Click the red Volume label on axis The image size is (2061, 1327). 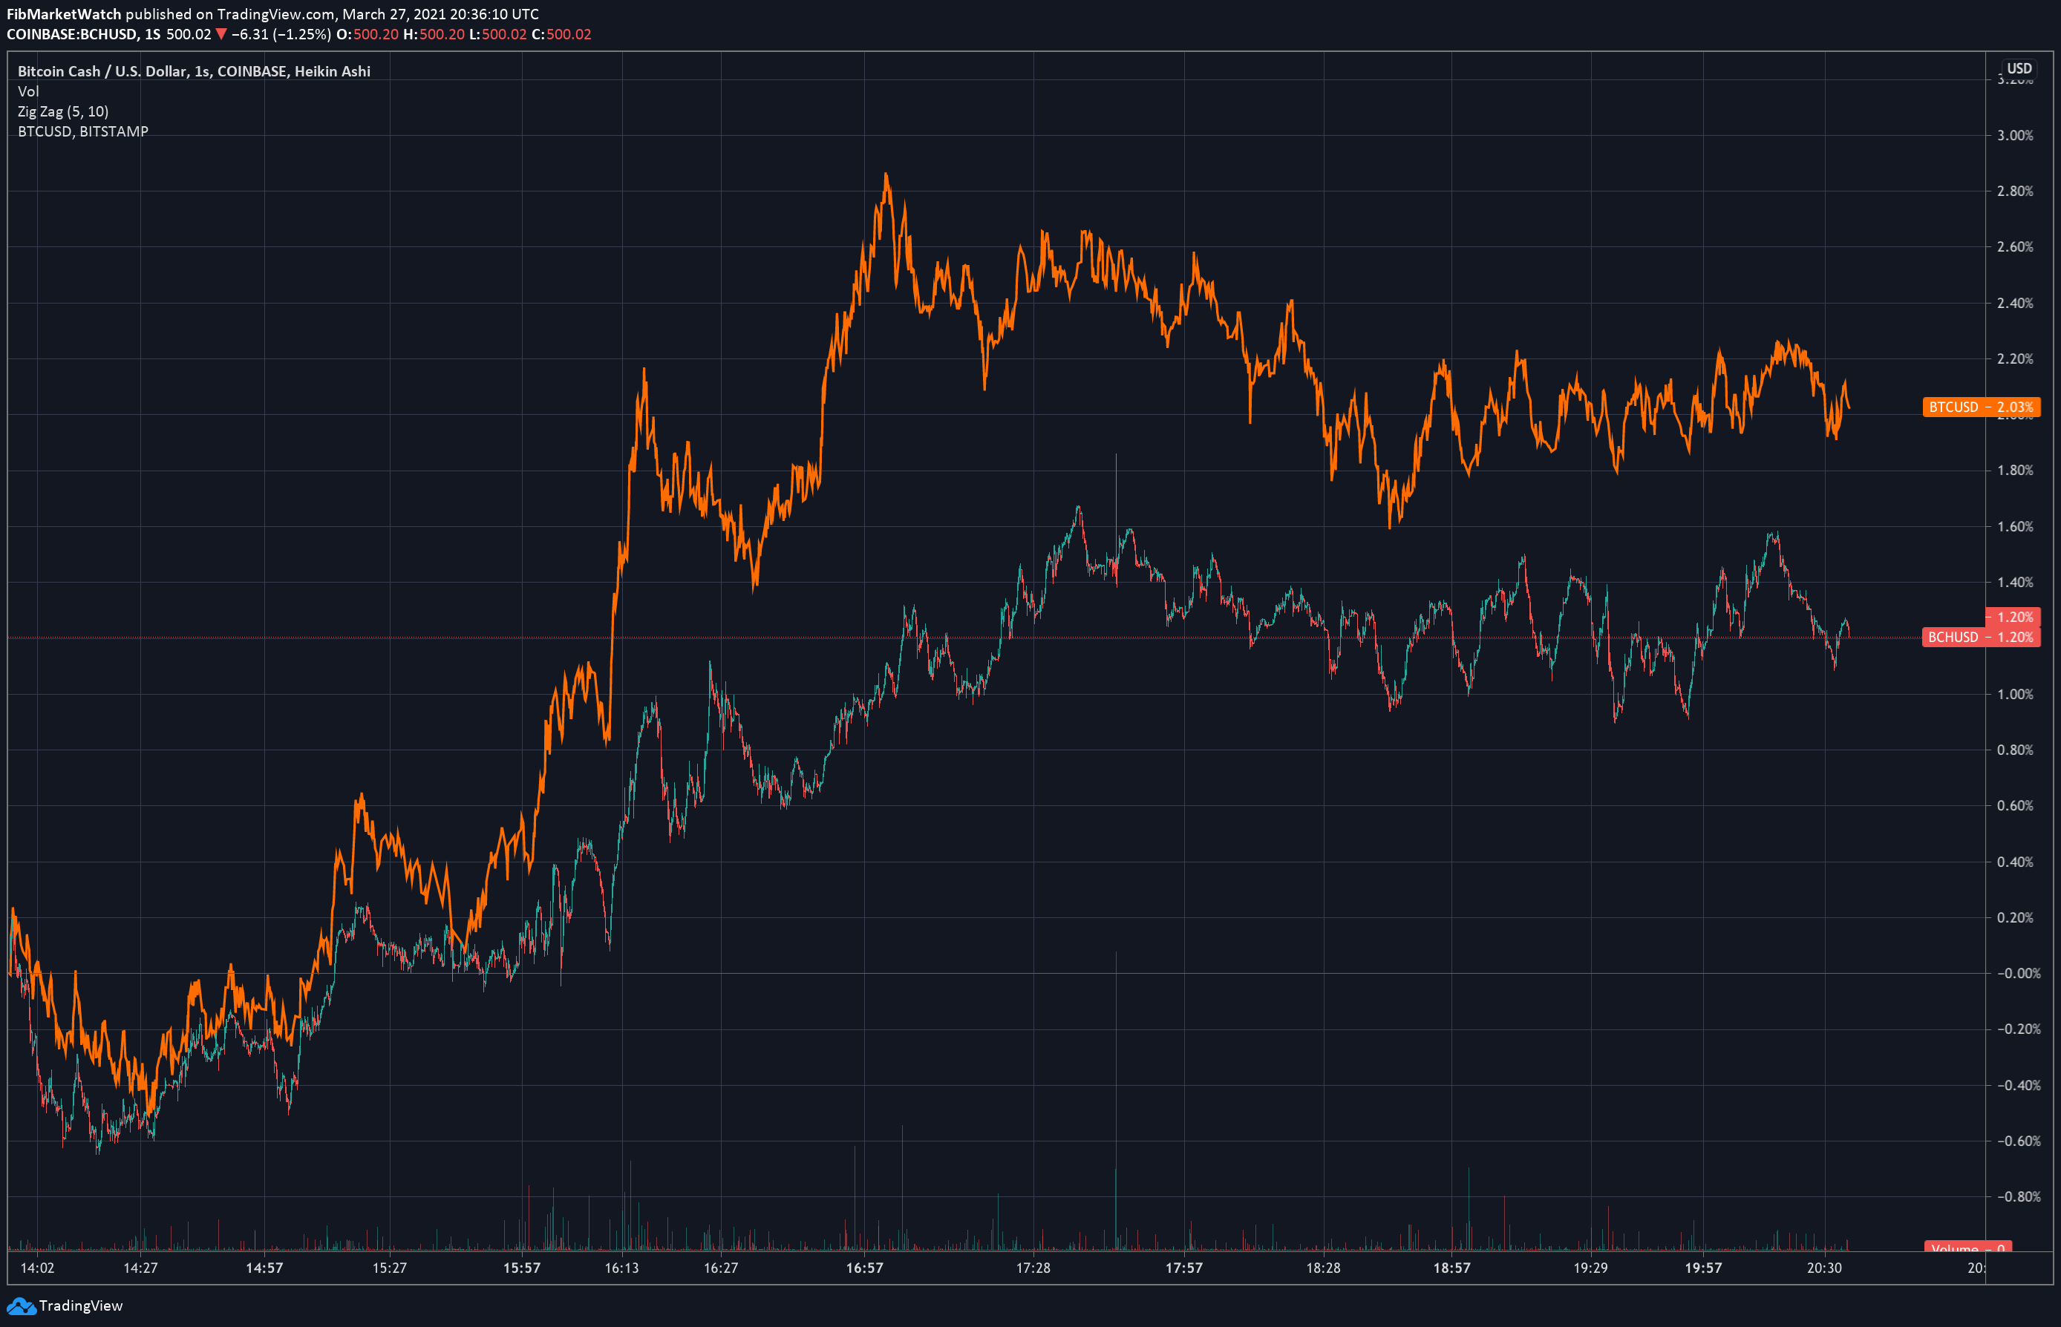[1968, 1248]
